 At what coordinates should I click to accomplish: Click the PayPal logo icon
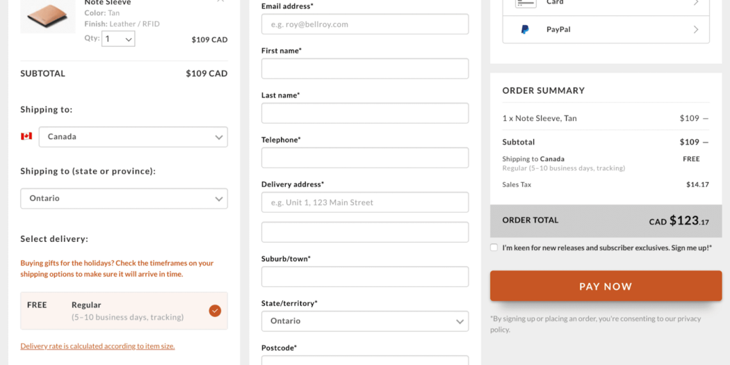[525, 30]
